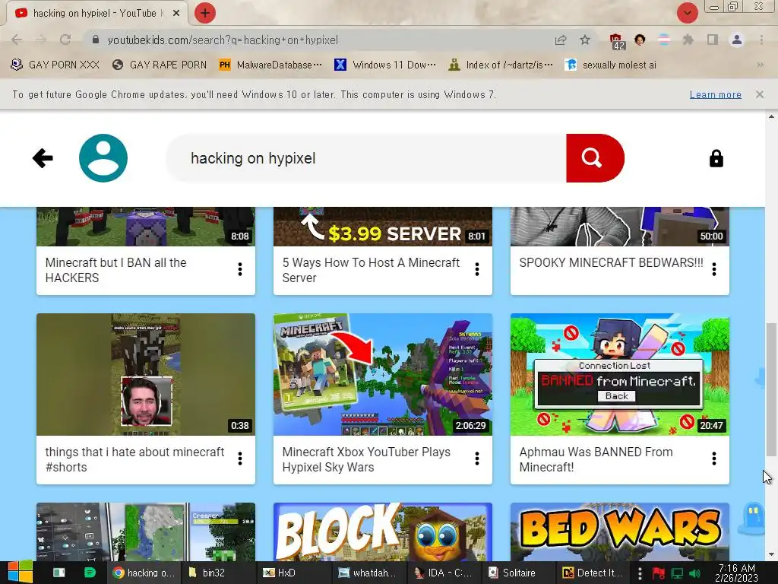Open options for 'SPOOKY MINECRAFT BEDWARS!!!'
Viewport: 778px width, 584px height.
pos(714,269)
